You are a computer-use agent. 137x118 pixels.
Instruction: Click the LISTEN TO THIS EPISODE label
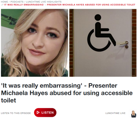[x=16, y=113]
